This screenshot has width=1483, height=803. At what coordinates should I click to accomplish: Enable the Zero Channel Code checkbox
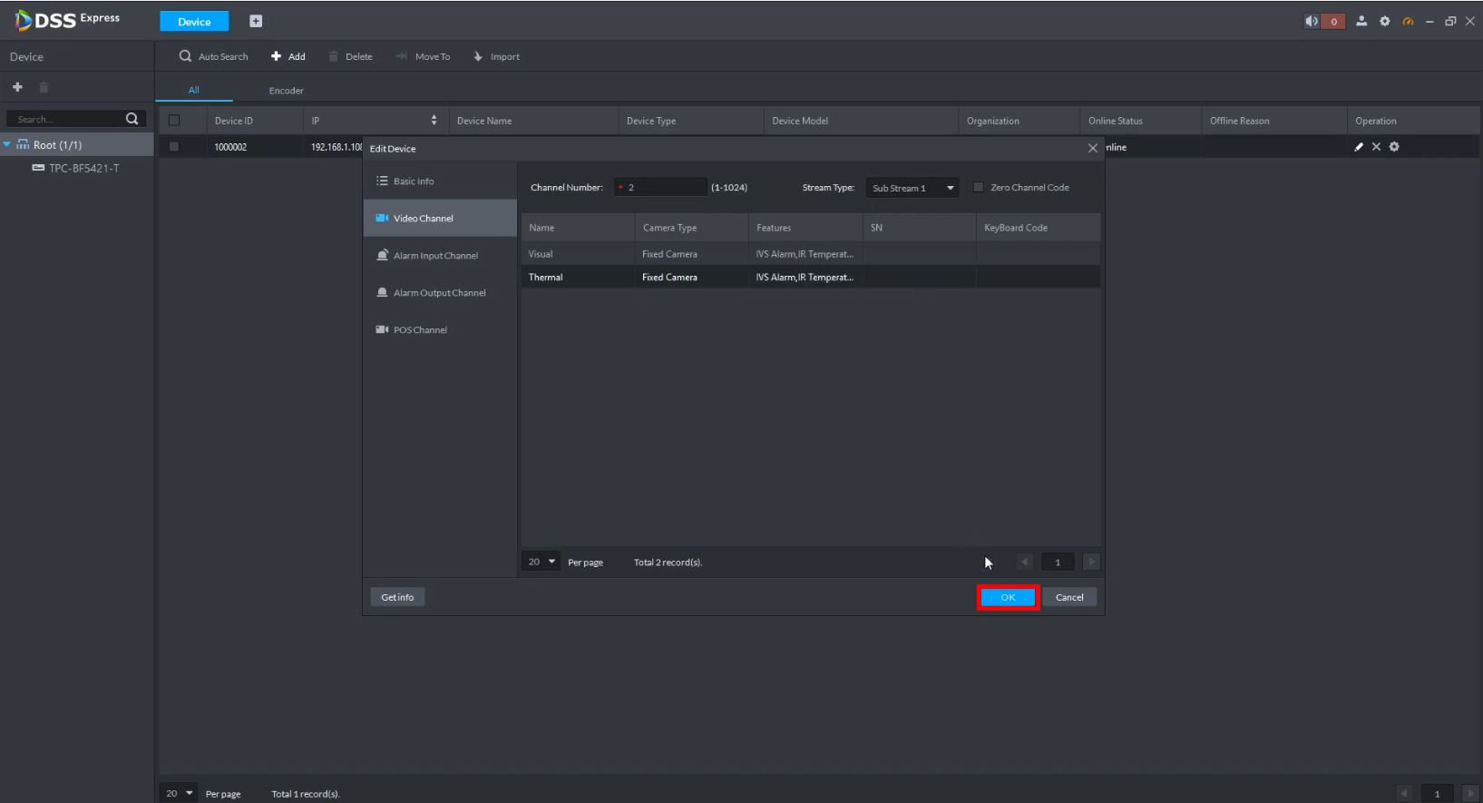(x=979, y=188)
